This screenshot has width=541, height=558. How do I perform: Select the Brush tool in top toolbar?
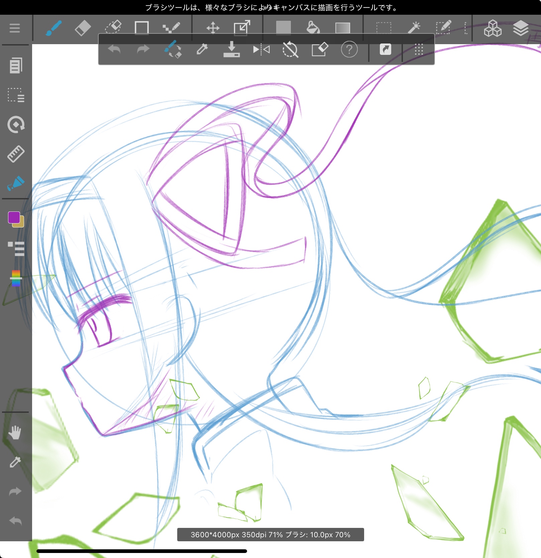(53, 28)
